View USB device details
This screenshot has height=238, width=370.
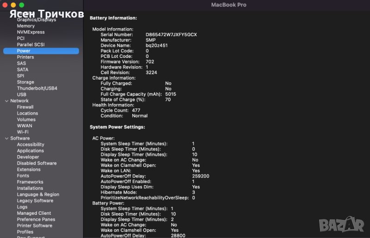[22, 94]
